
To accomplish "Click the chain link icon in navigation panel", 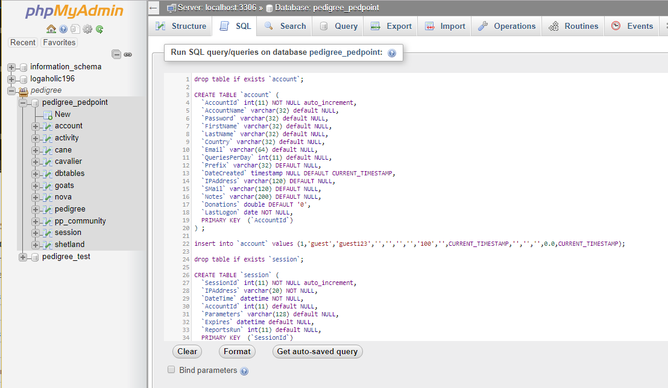I will click(x=128, y=54).
